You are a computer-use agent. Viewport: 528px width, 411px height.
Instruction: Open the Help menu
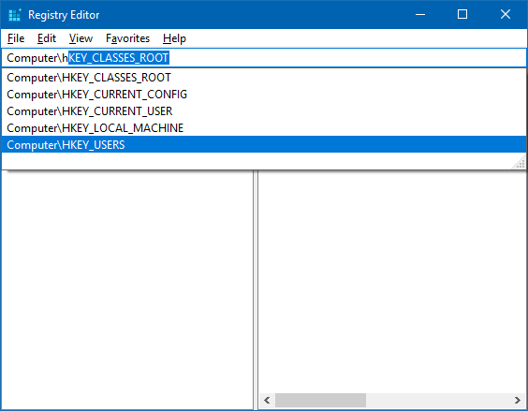tap(174, 38)
